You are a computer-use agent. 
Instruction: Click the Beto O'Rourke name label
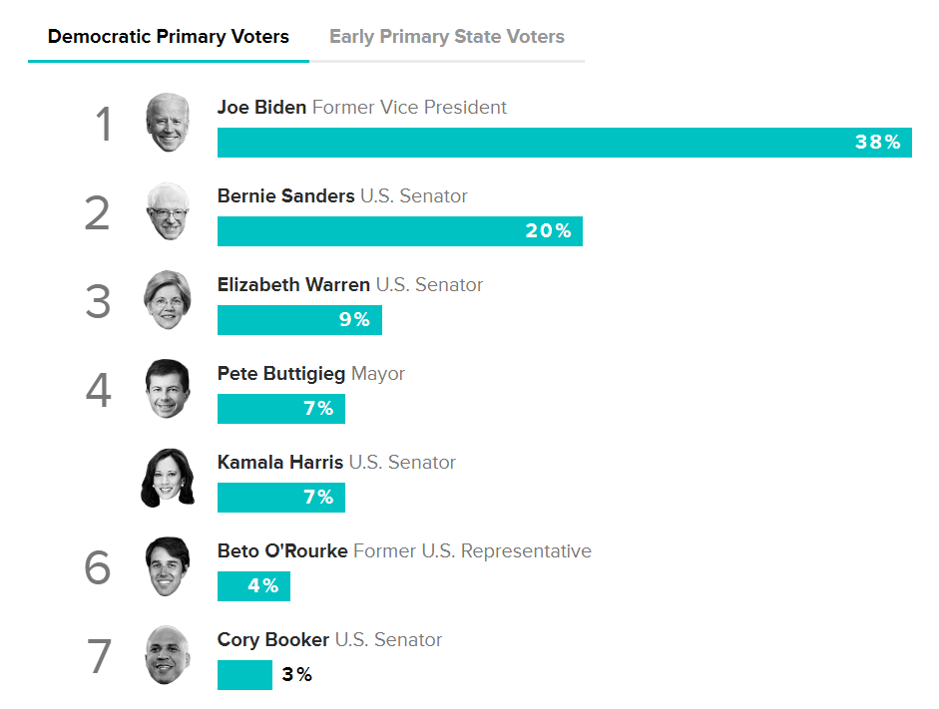pos(282,550)
